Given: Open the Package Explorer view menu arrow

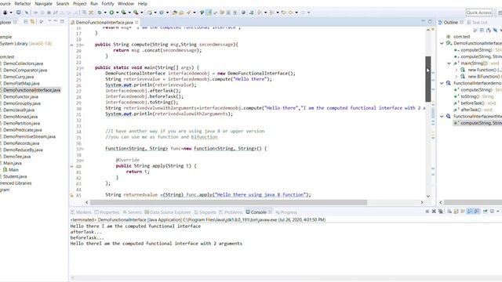Looking at the screenshot, I should click(x=49, y=21).
